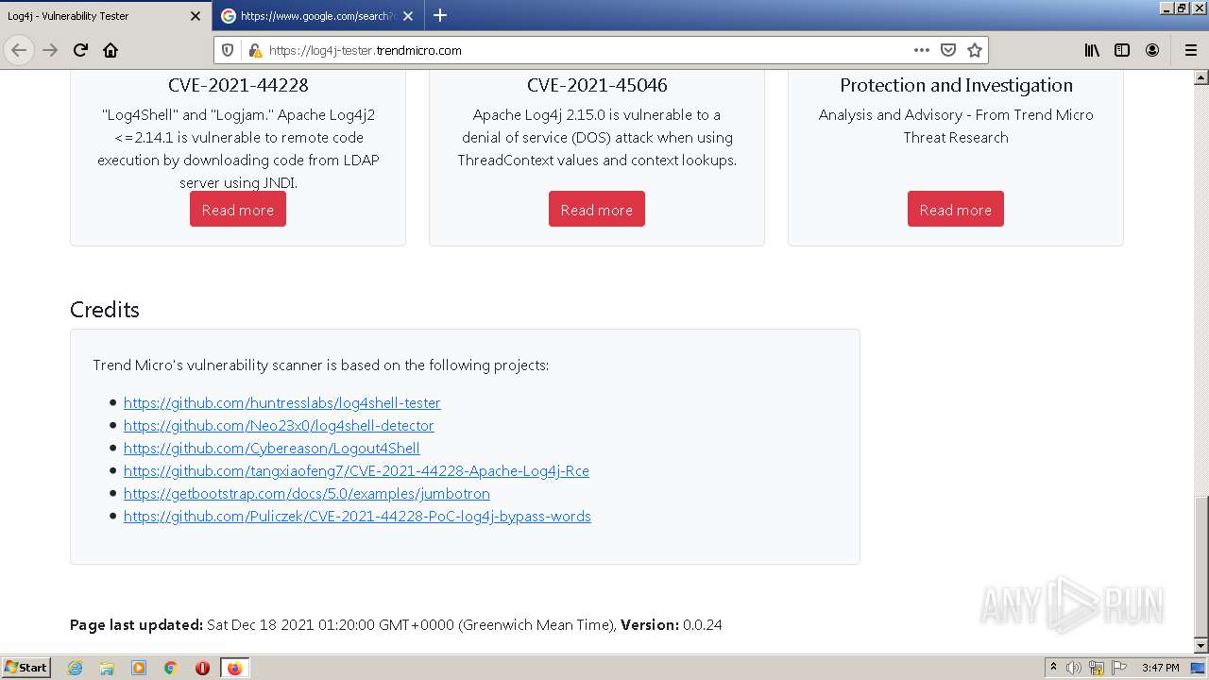Open the Firefox account icon
The width and height of the screenshot is (1209, 680).
click(x=1152, y=50)
